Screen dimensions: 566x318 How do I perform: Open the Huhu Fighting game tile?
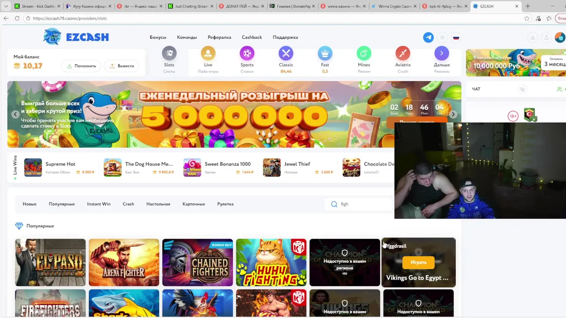(x=271, y=262)
